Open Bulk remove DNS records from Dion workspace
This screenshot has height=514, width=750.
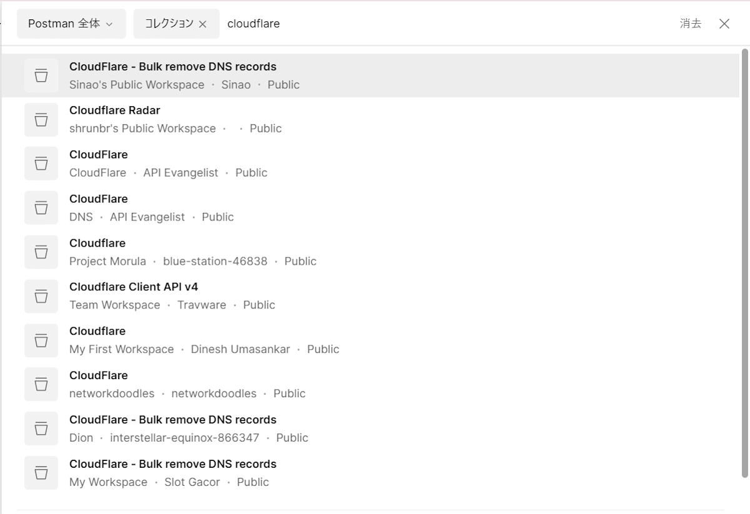370,428
